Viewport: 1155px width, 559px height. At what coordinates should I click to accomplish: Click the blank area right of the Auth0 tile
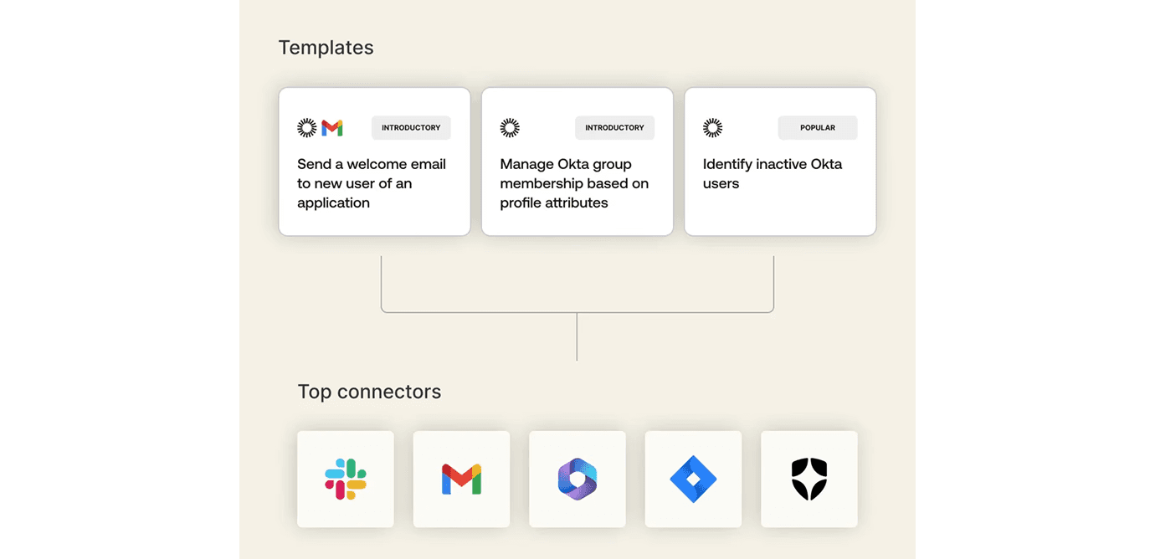[885, 479]
